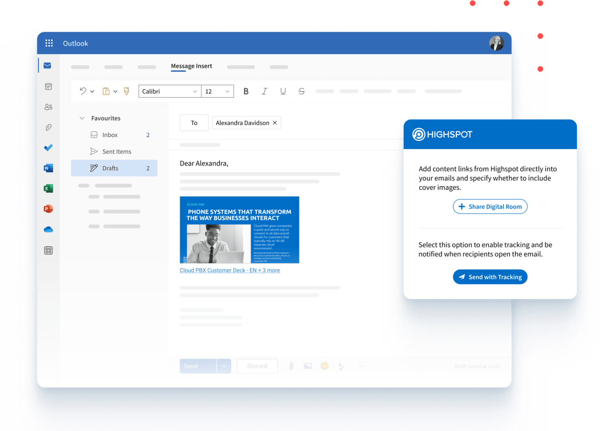Click the text formatting options icon
614x431 pixels.
click(x=341, y=366)
